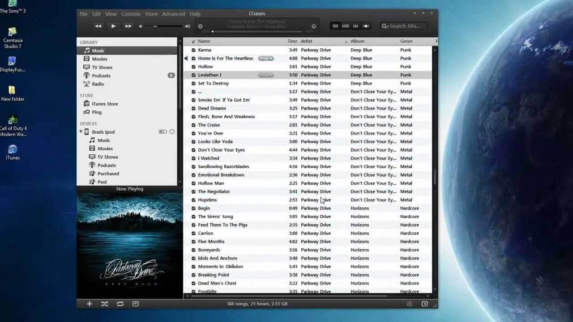Screen dimensions: 573x322
Task: Click the Play button in the toolbar
Action: (x=113, y=26)
